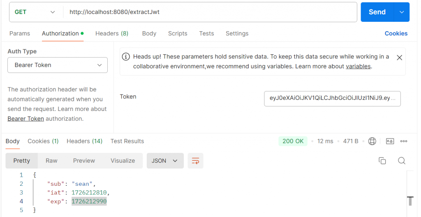Click the info icon in banner
The image size is (421, 217).
pos(126,57)
